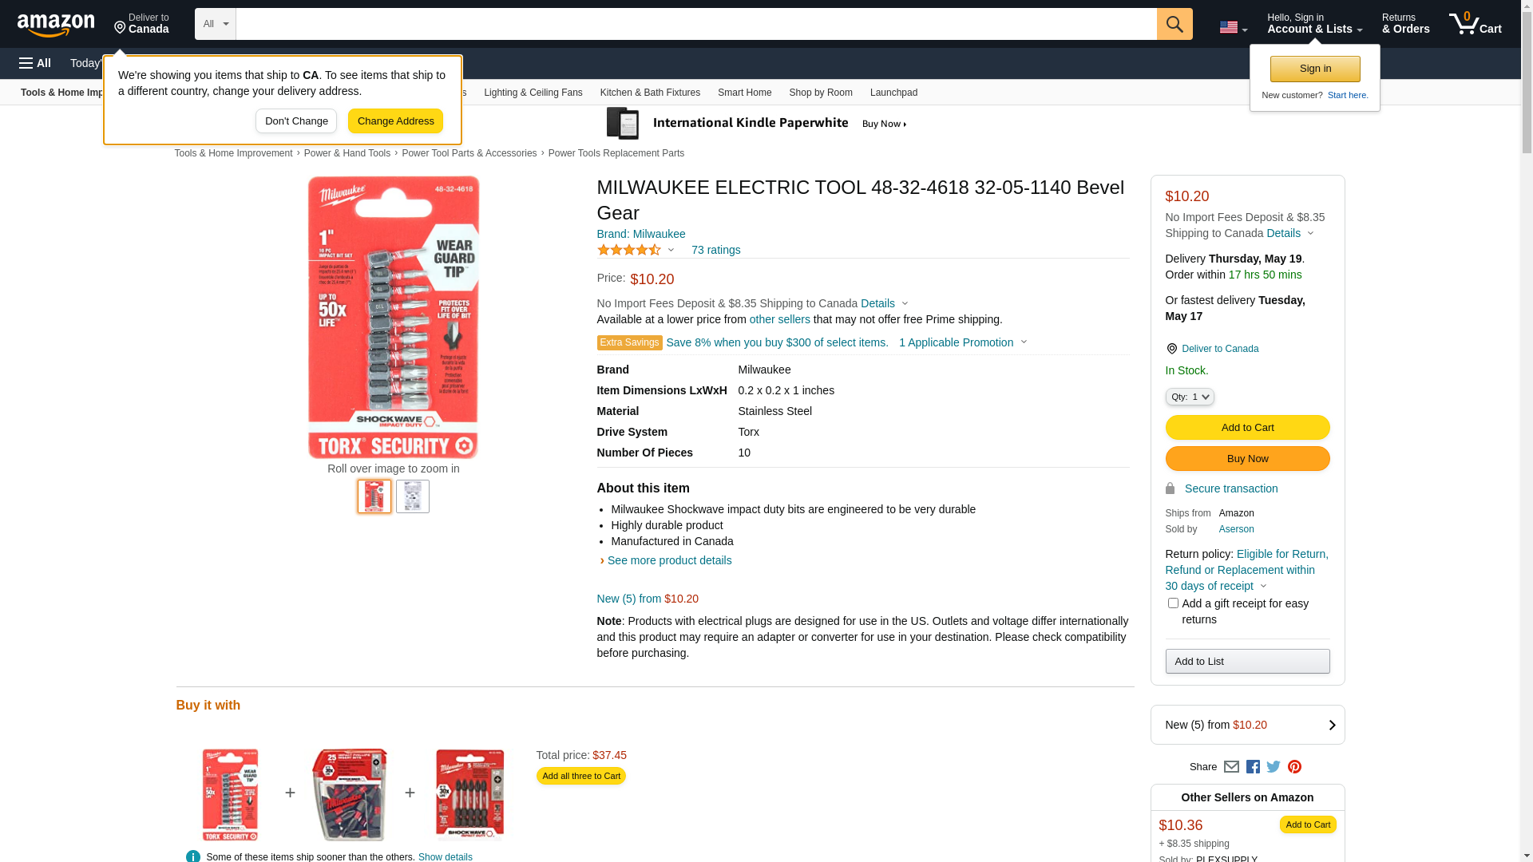Check the gift receipt checkbox
This screenshot has height=862, width=1533.
pos(1173,603)
